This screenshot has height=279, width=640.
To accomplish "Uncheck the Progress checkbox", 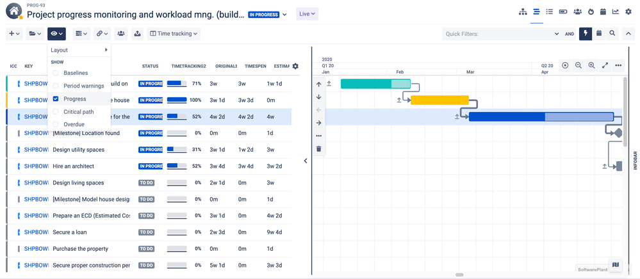I will pos(56,99).
